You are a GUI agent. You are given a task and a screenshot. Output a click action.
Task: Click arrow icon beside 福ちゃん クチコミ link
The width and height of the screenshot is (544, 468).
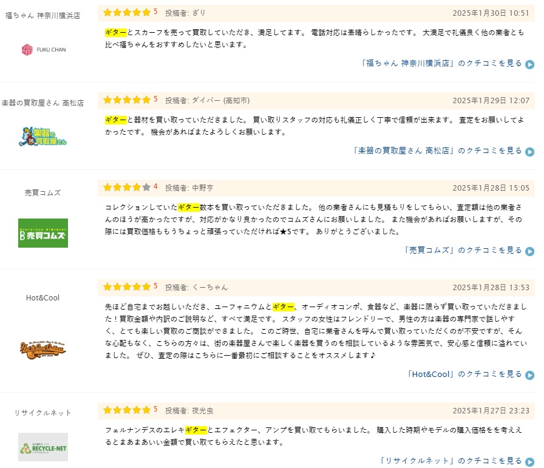pos(529,64)
